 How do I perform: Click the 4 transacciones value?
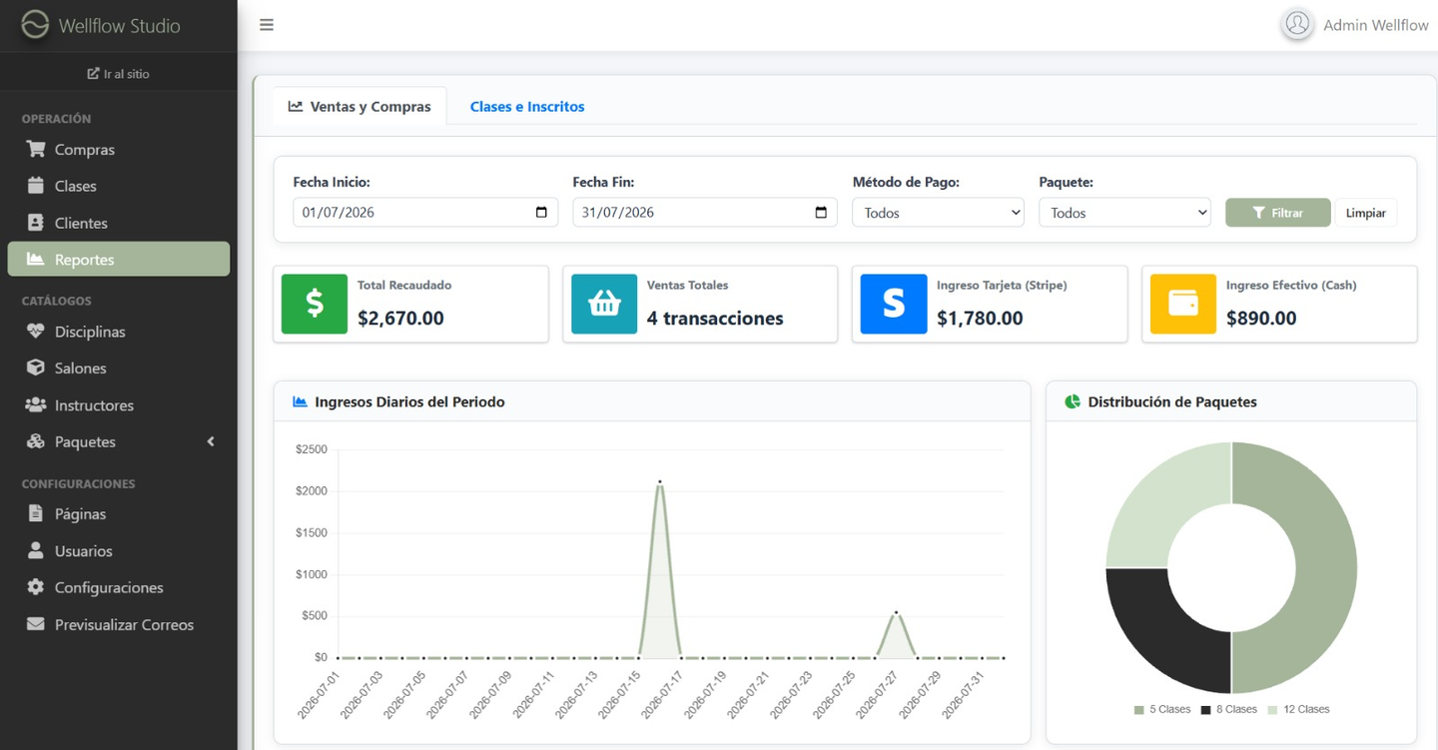tap(715, 319)
